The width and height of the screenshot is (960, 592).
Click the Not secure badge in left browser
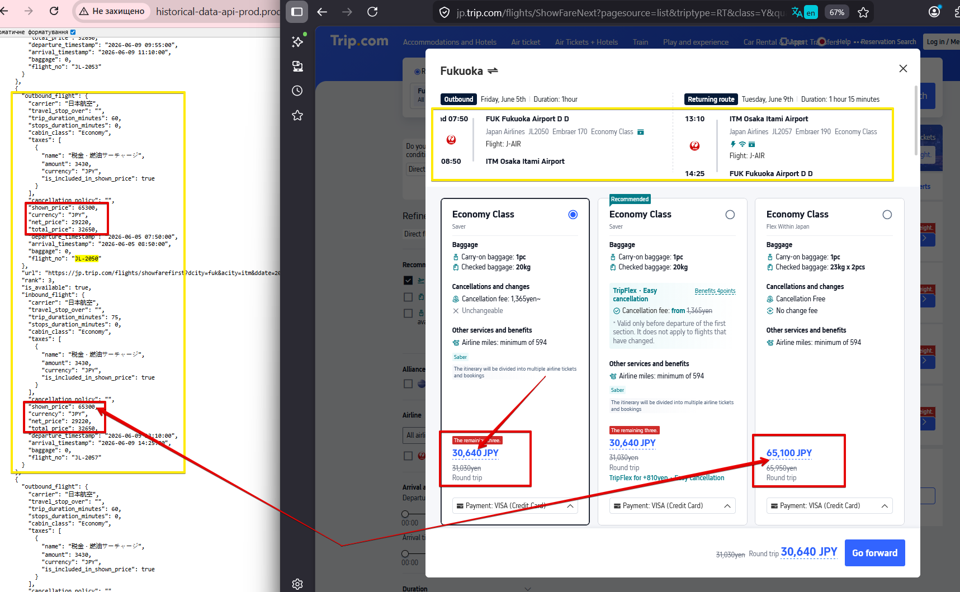[x=112, y=11]
